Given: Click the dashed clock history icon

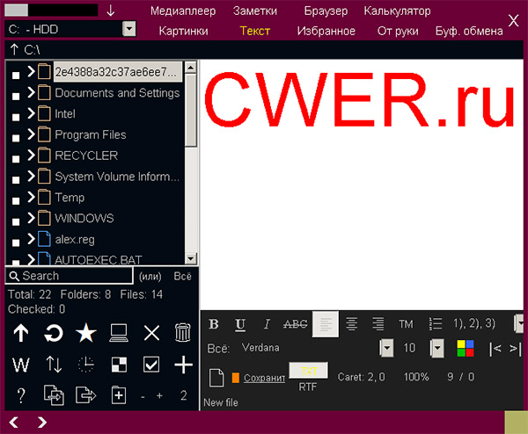Looking at the screenshot, I should coord(86,365).
